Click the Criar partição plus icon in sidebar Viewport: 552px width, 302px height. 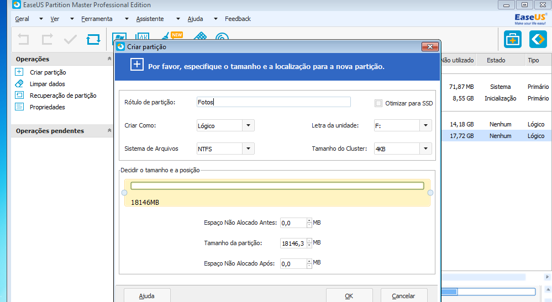19,72
